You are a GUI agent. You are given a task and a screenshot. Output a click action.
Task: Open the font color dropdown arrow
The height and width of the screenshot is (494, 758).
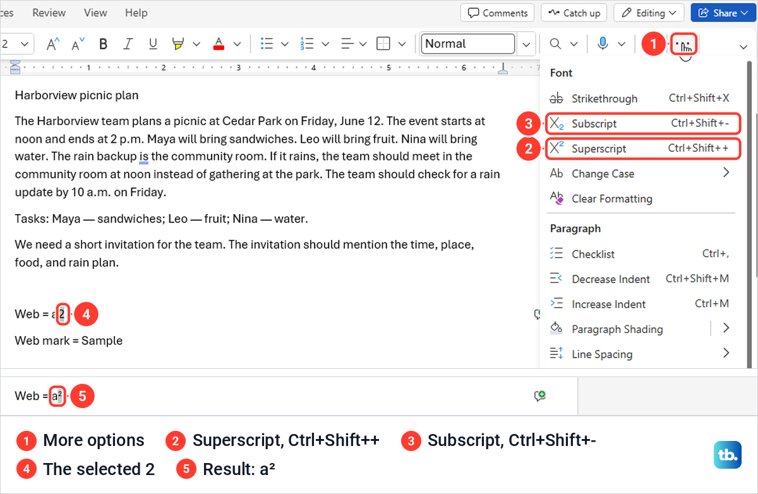pos(238,44)
